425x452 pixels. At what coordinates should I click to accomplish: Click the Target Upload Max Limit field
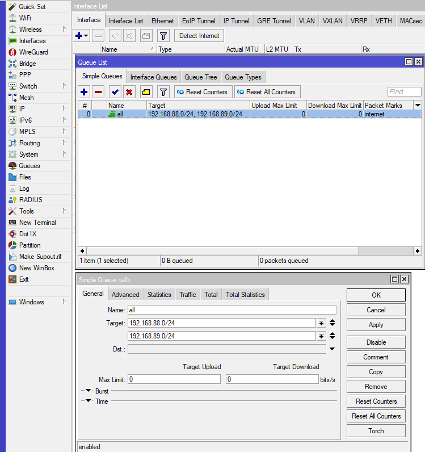click(174, 379)
